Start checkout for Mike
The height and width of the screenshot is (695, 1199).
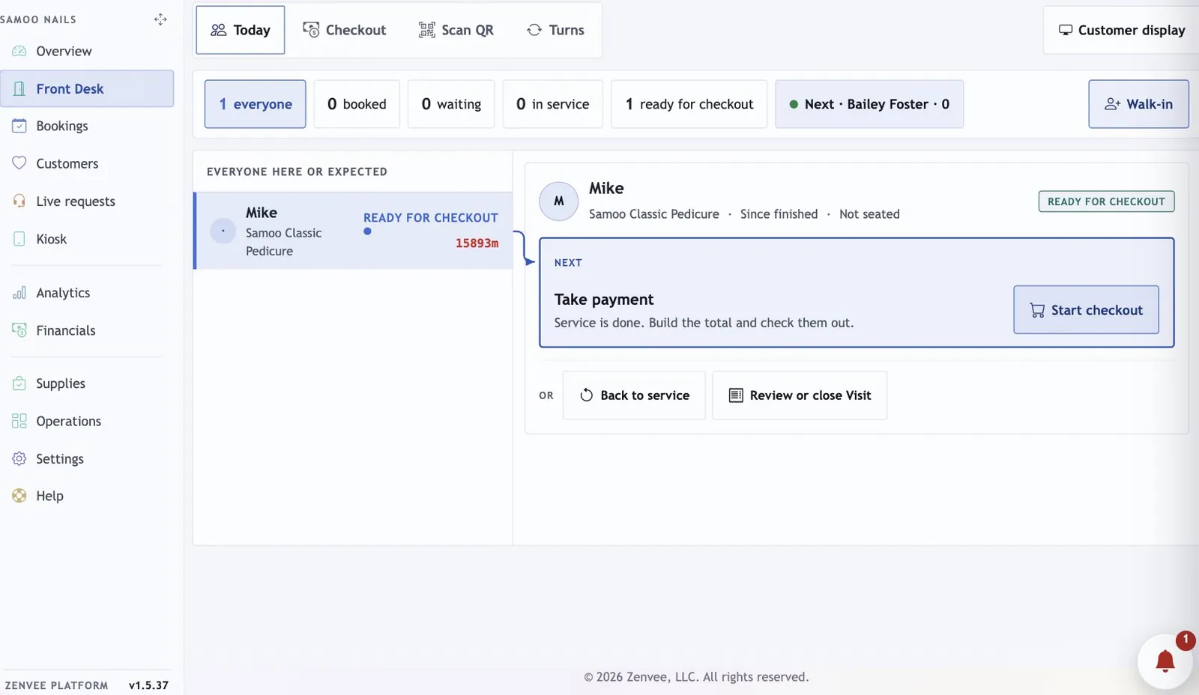1086,310
